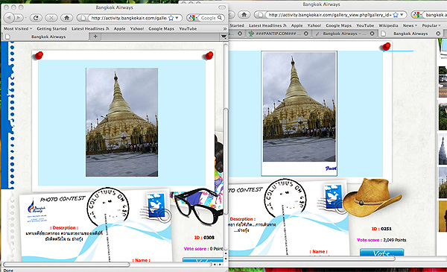Click the magnifier icon in Google search box
Image resolution: width=447 pixels, height=272 pixels.
pos(220,18)
